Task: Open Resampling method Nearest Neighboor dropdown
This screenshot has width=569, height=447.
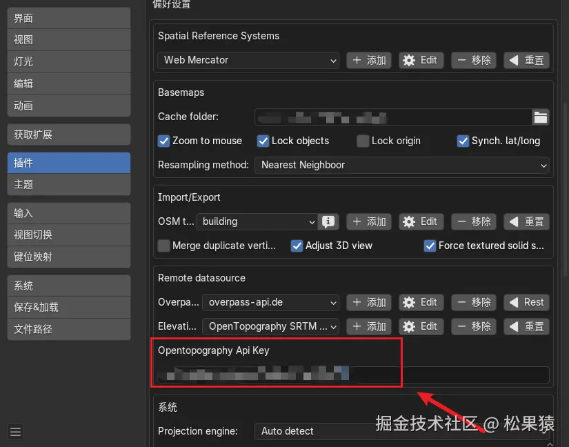Action: point(401,165)
